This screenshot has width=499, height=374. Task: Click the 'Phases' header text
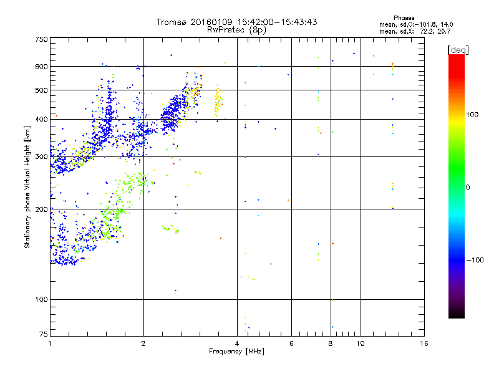click(x=404, y=18)
